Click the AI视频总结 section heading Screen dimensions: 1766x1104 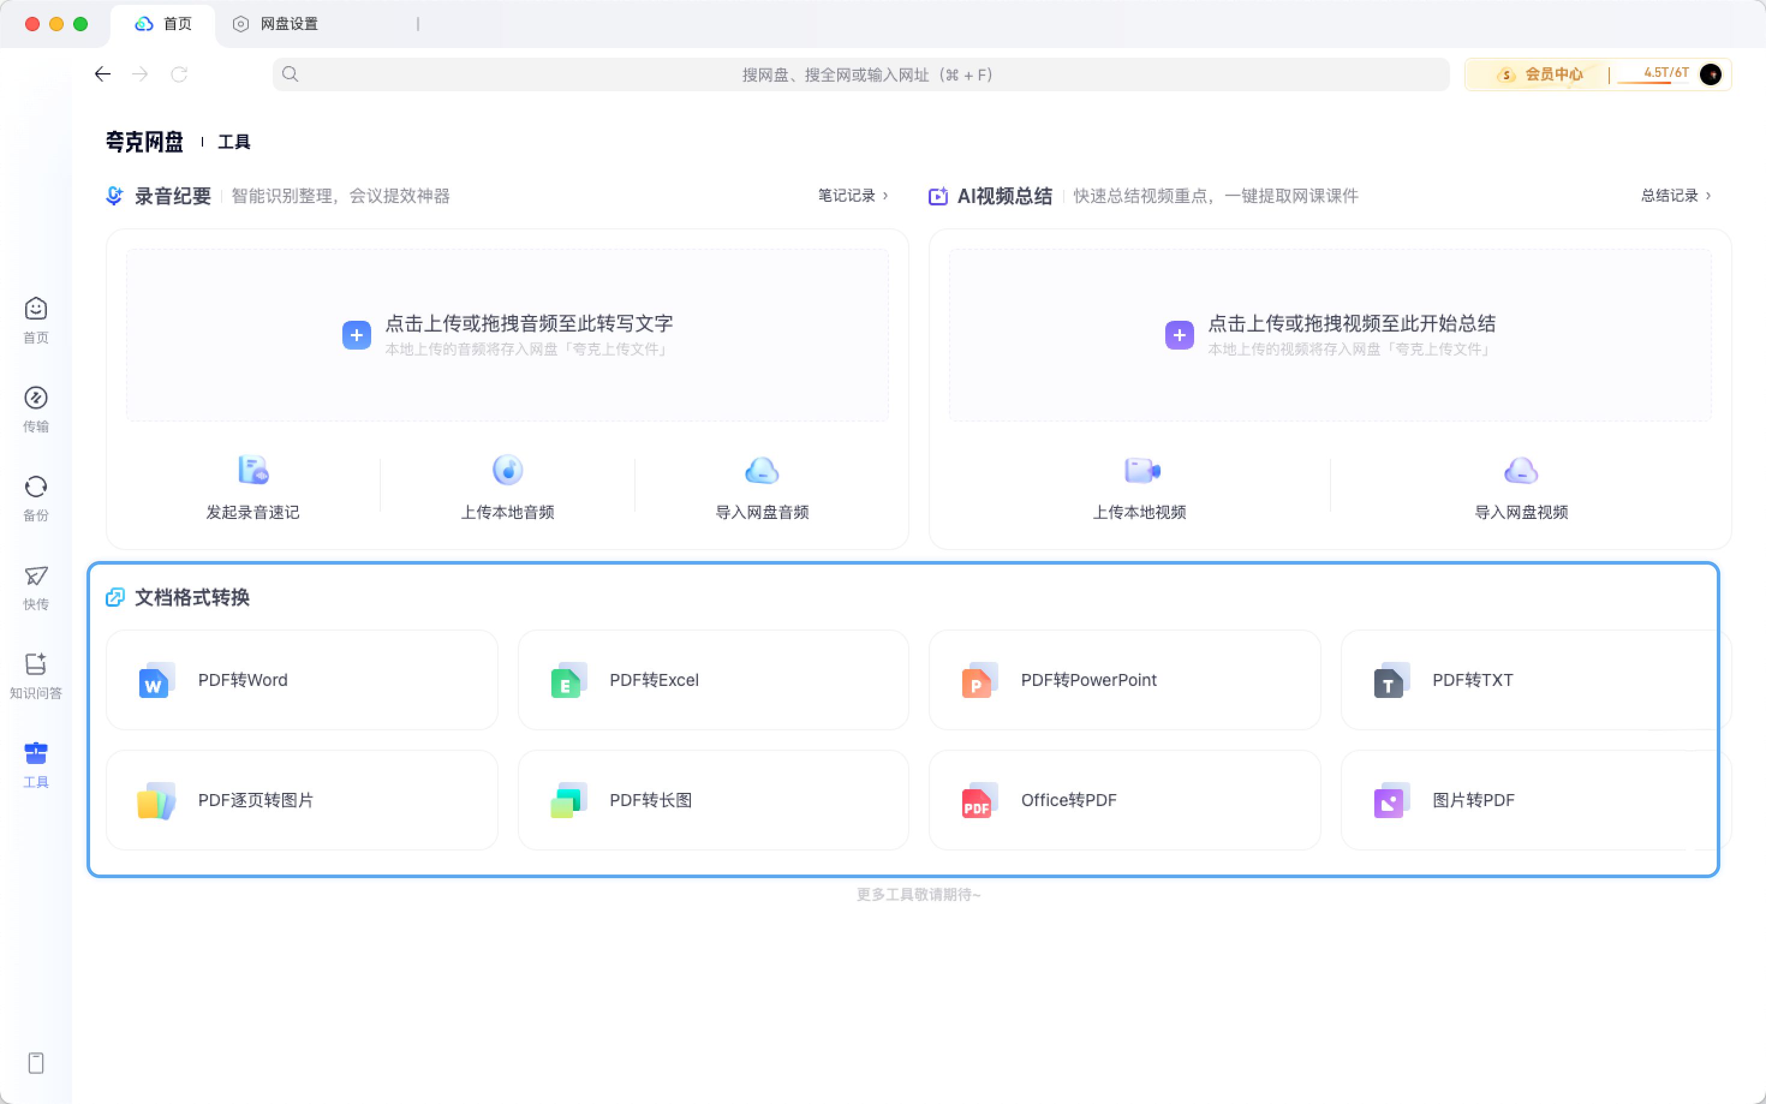(x=1004, y=196)
